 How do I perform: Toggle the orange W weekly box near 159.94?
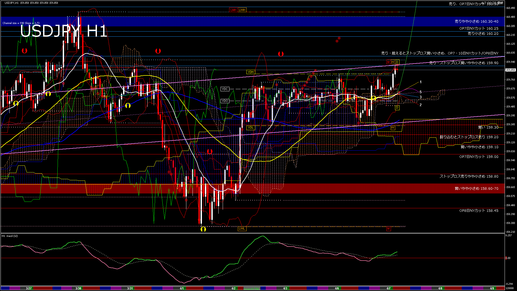[x=393, y=62]
